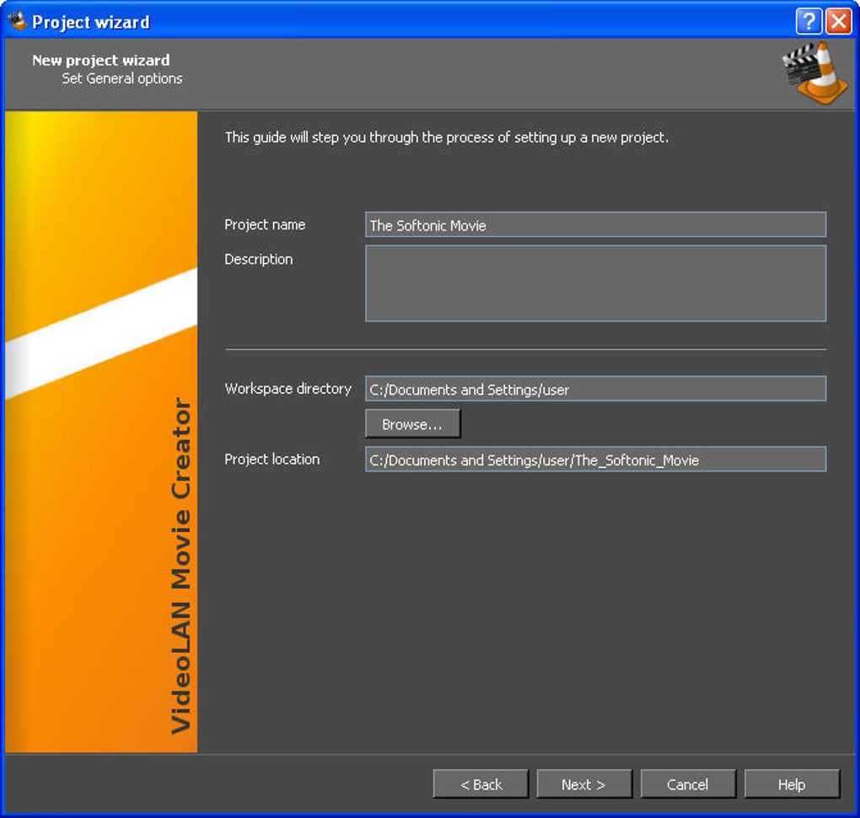Image resolution: width=860 pixels, height=818 pixels.
Task: Go to the previous step with < Back
Action: tap(481, 784)
